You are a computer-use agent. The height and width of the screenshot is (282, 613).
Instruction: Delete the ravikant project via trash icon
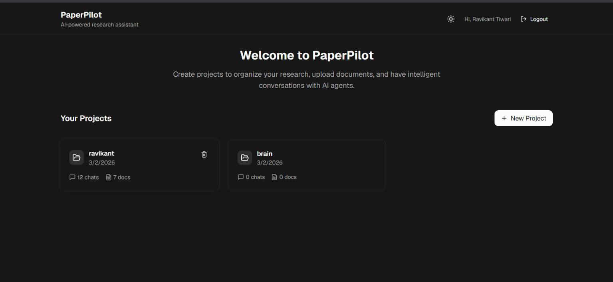click(x=204, y=155)
